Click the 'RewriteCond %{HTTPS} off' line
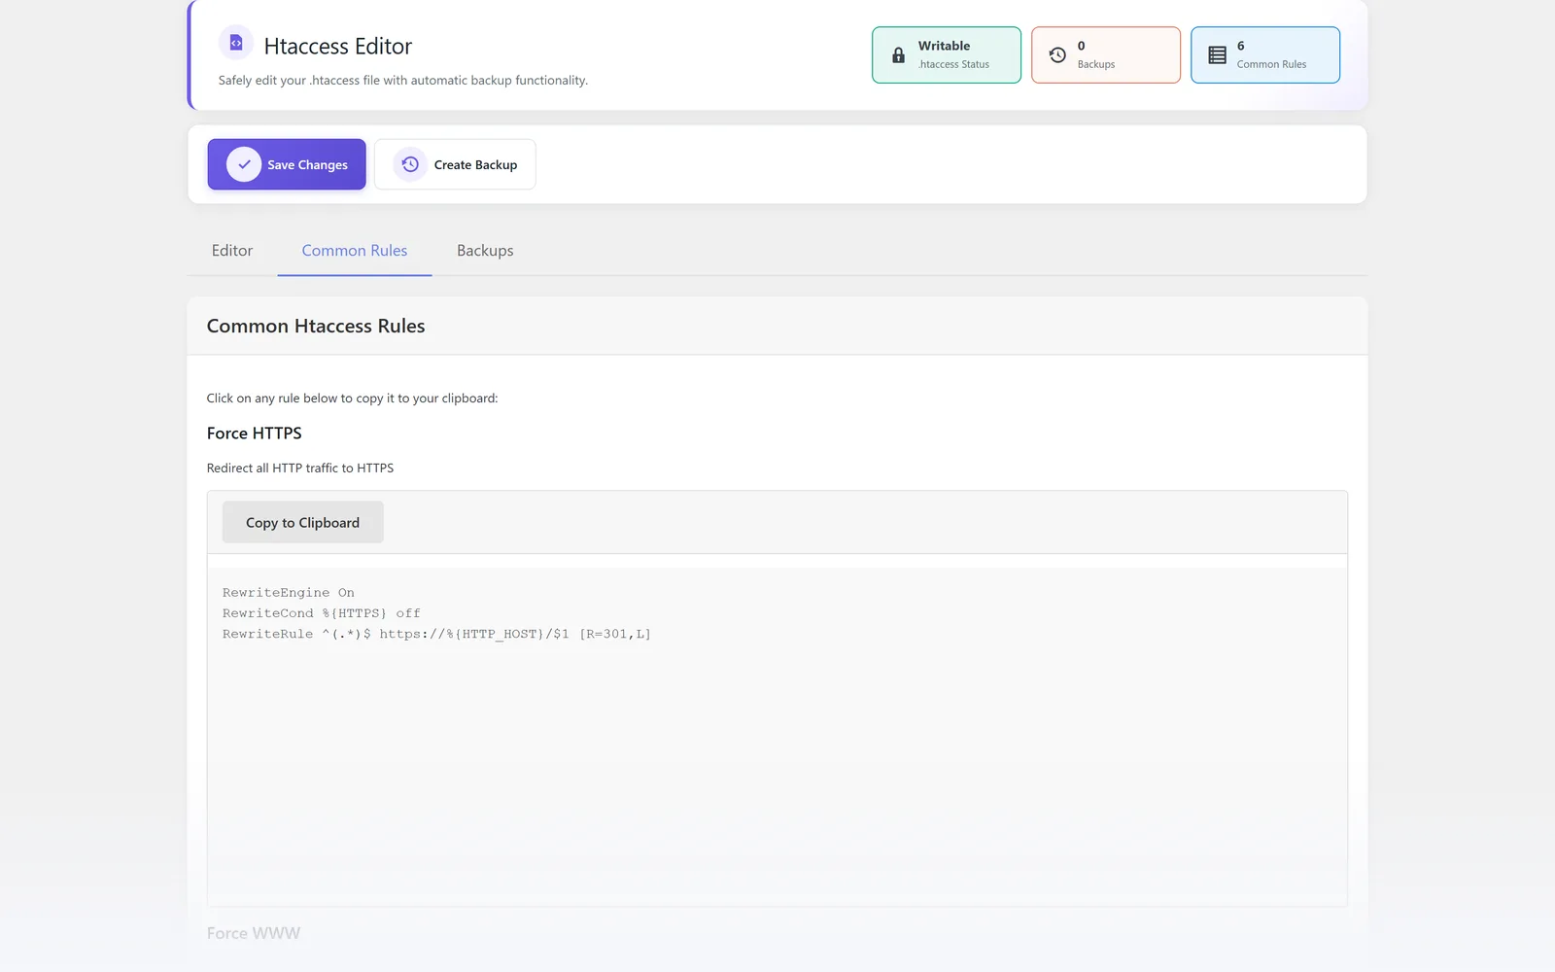Screen dimensions: 1555x972 pos(322,613)
